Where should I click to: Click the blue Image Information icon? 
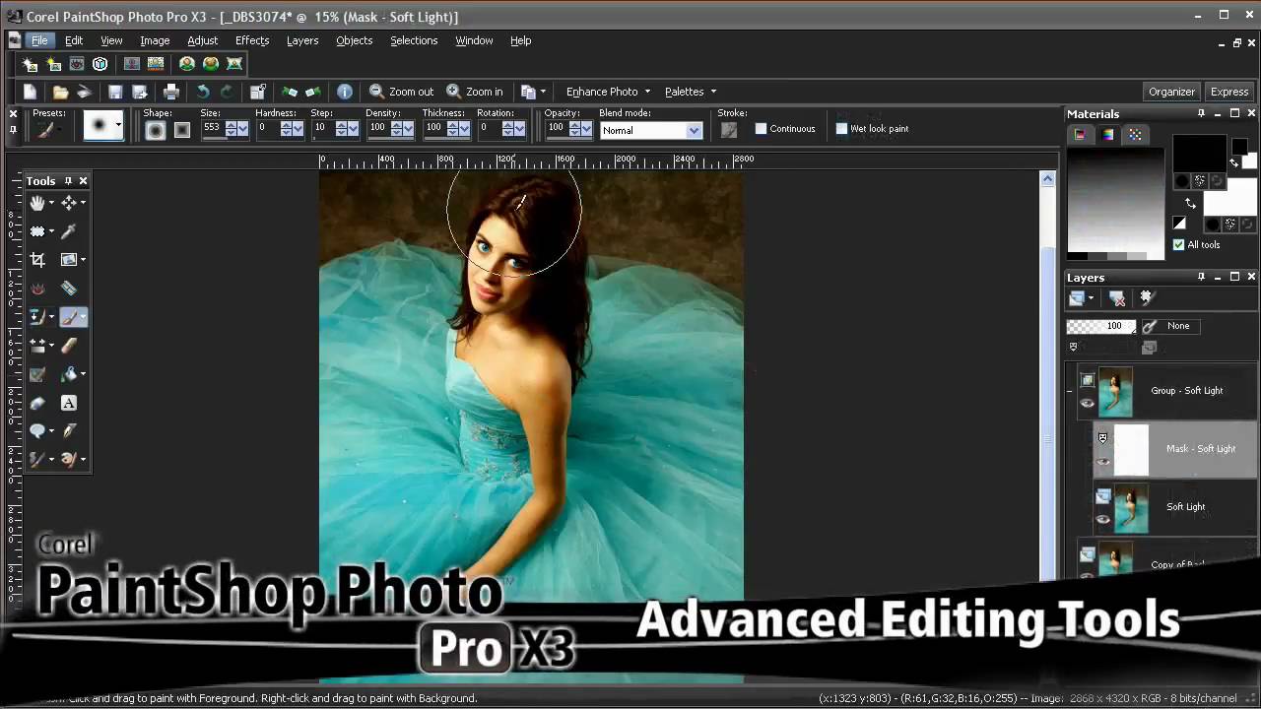345,92
